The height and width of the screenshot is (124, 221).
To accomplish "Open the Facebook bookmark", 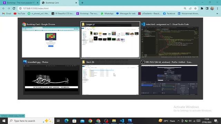I will pos(169,13).
